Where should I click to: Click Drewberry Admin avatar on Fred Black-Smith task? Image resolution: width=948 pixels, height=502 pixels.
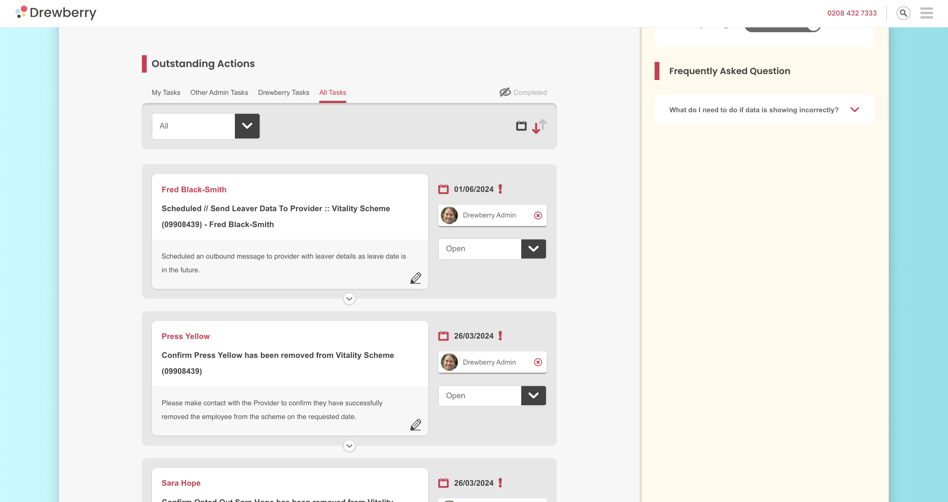pyautogui.click(x=449, y=215)
